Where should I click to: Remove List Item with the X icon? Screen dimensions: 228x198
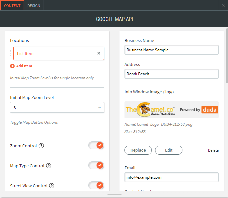pos(99,53)
